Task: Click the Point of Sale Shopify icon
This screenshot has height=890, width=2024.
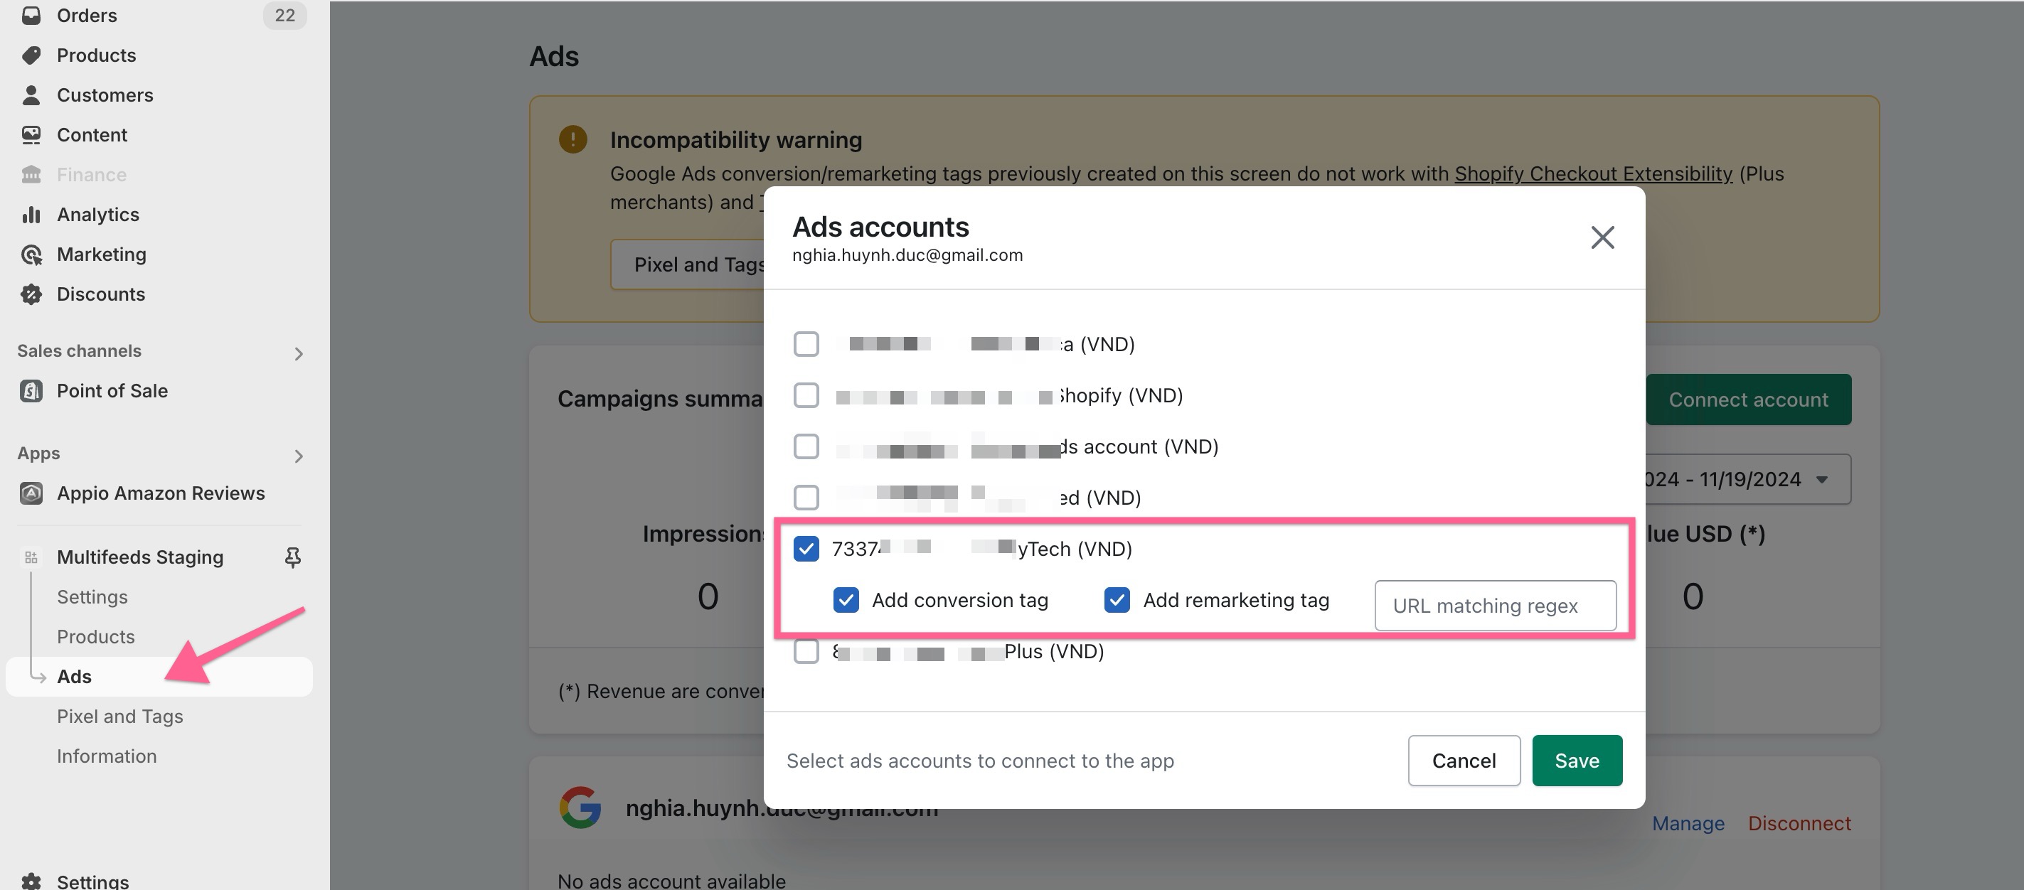Action: (x=31, y=390)
